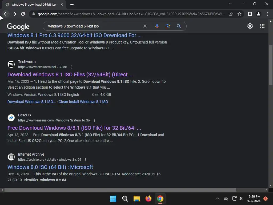Open a new browser tab
The width and height of the screenshot is (273, 205).
[72, 5]
